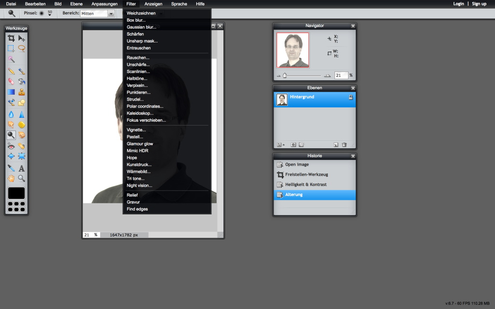Revert to Helligkeit & Kontrast history state

coord(306,184)
